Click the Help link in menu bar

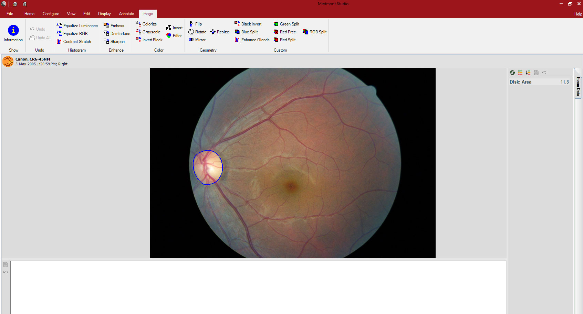coord(578,14)
